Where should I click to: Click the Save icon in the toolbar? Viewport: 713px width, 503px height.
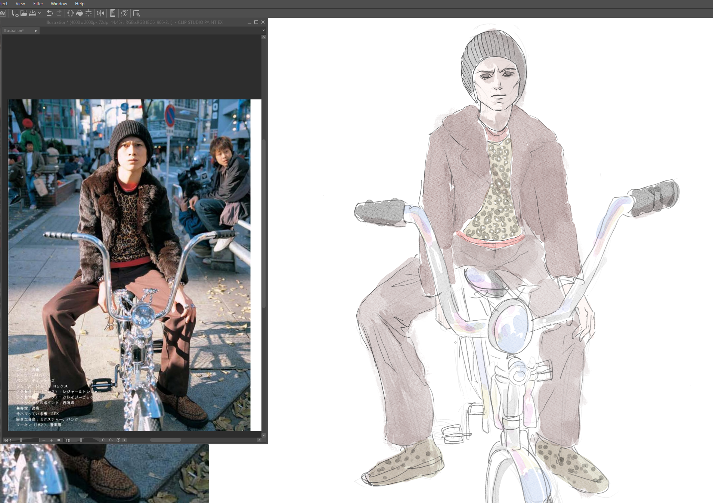pos(33,13)
